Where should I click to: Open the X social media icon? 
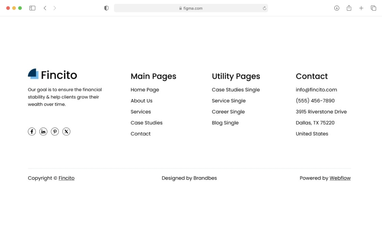tap(66, 131)
